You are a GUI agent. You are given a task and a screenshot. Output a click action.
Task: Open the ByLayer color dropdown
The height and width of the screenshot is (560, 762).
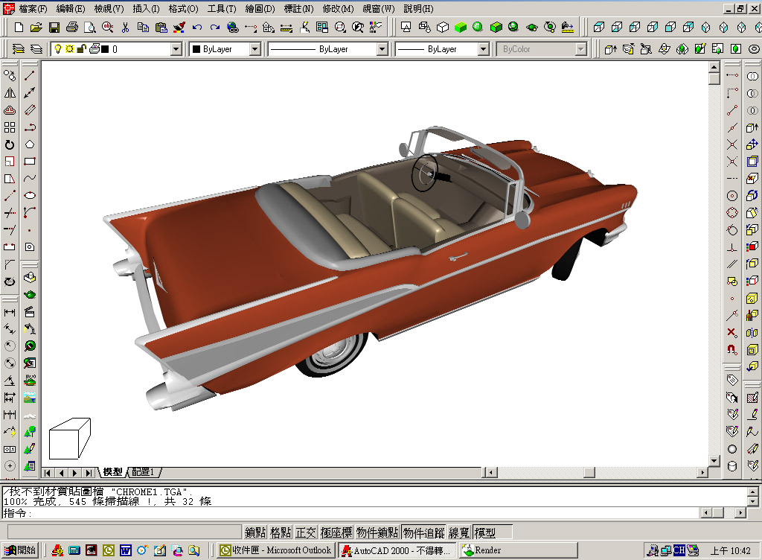point(254,49)
